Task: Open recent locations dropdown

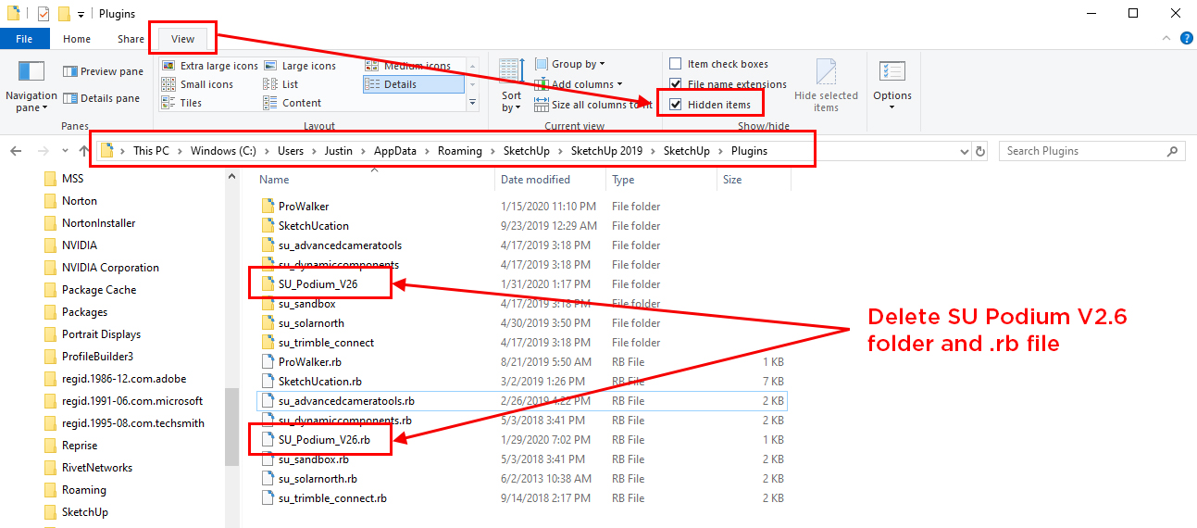Action: coord(64,151)
